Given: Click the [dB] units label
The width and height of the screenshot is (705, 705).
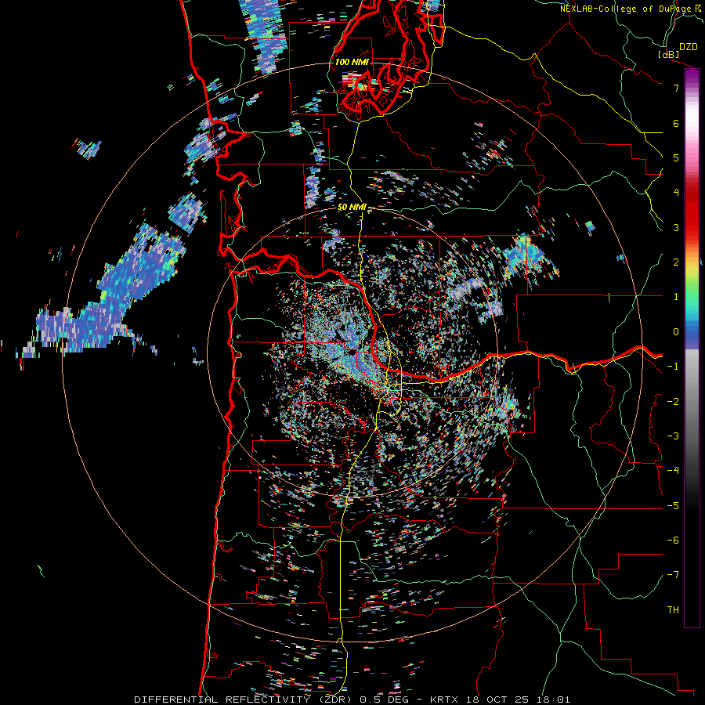Looking at the screenshot, I should click(x=668, y=54).
